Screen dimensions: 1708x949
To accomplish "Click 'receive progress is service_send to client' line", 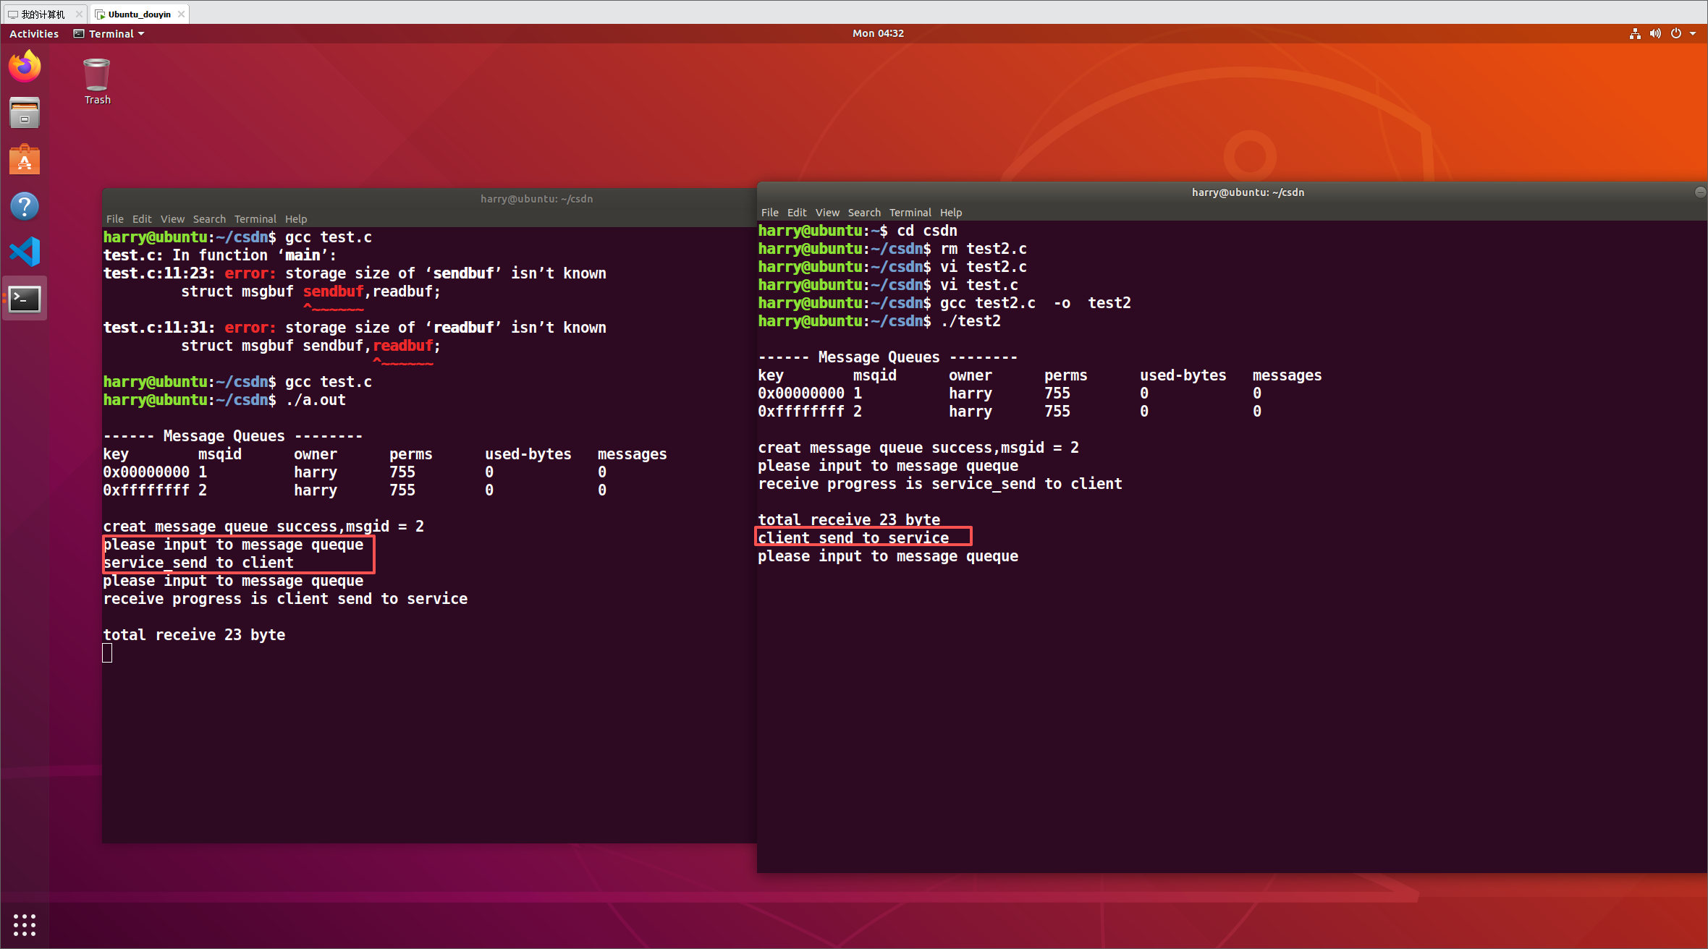I will (x=940, y=484).
